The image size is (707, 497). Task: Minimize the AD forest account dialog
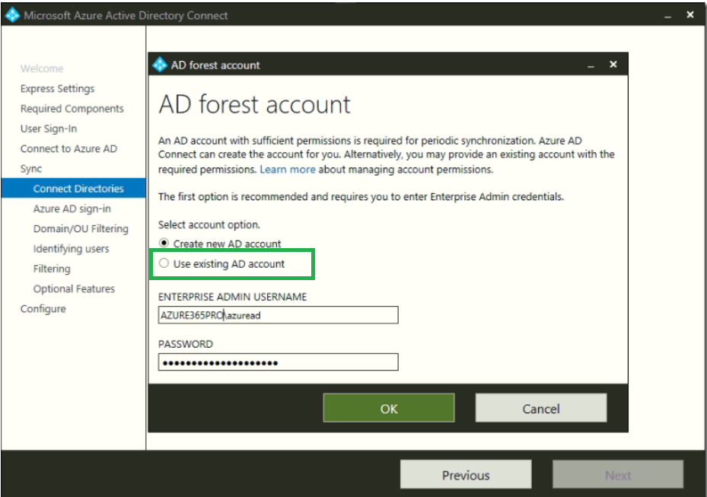pyautogui.click(x=591, y=65)
